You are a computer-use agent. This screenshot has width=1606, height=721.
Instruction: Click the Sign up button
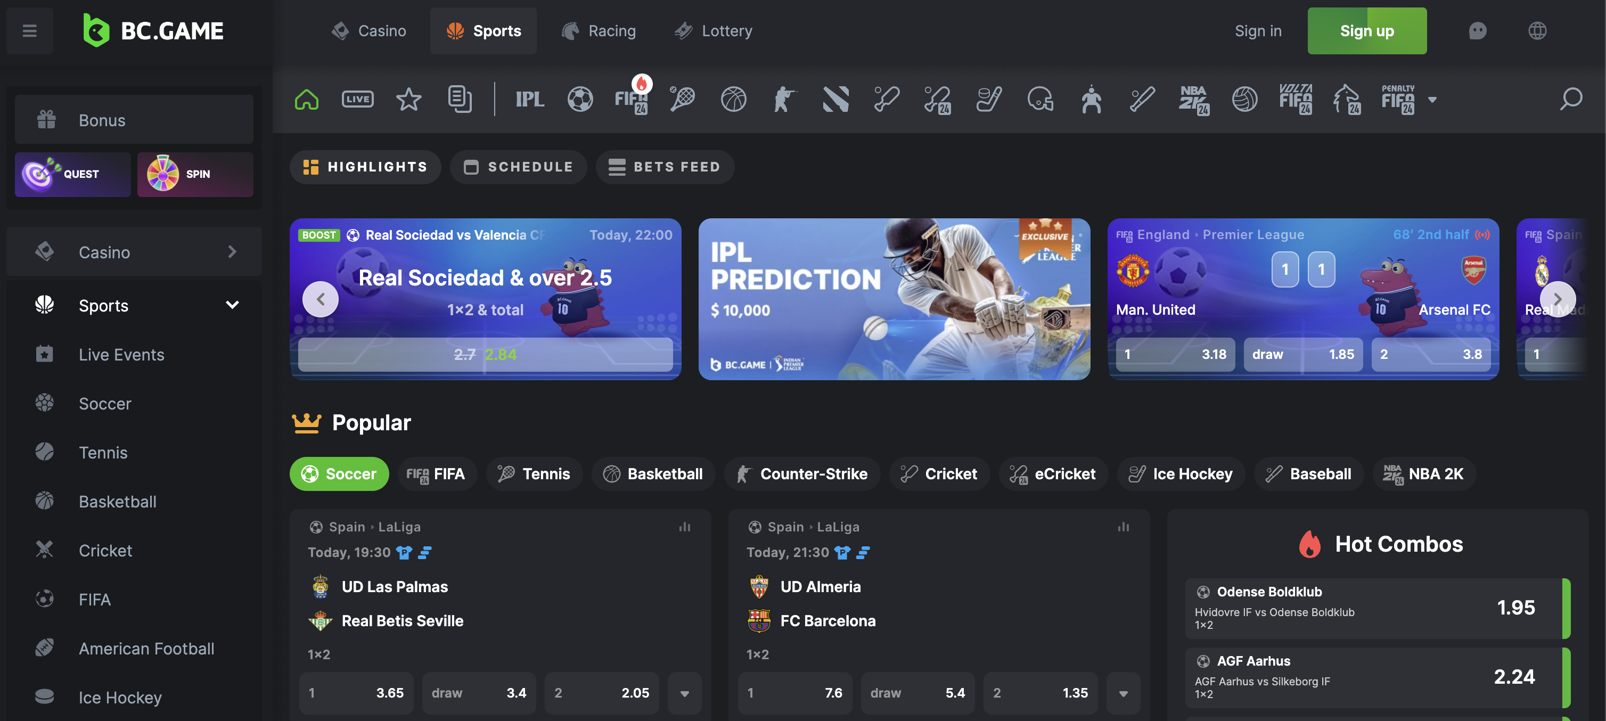point(1366,30)
